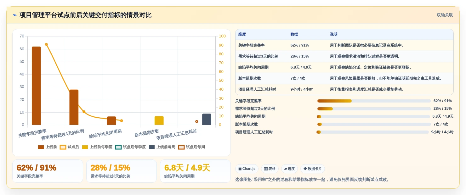Image resolution: width=466 pixels, height=195 pixels.
Task: Click the footer note about 采用率
Action: point(313,180)
